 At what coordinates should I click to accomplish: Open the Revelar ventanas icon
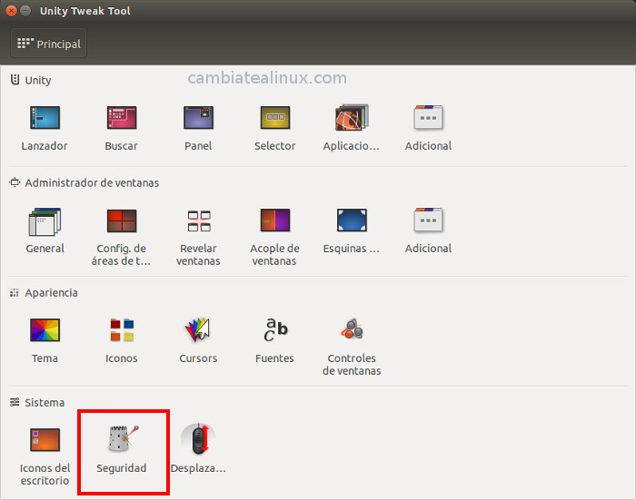tap(199, 221)
